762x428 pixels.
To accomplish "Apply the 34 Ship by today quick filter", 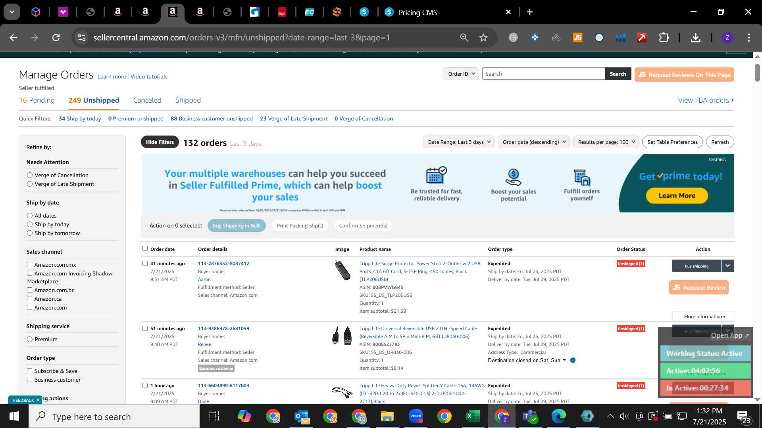I will (x=80, y=118).
